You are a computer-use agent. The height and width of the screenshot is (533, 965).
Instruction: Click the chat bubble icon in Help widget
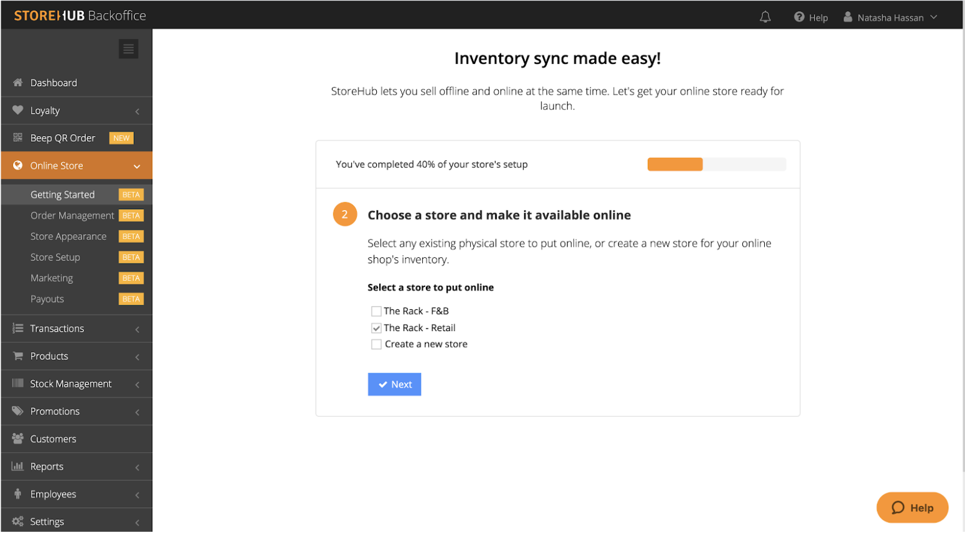(x=898, y=508)
